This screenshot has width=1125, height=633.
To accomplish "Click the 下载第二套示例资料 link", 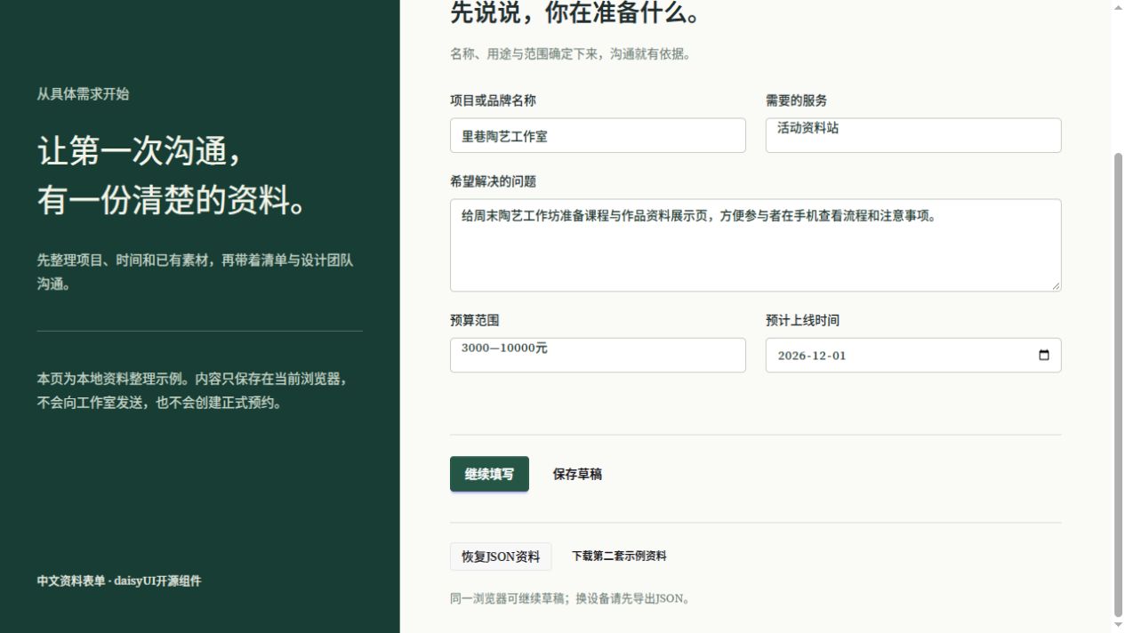I will (619, 557).
